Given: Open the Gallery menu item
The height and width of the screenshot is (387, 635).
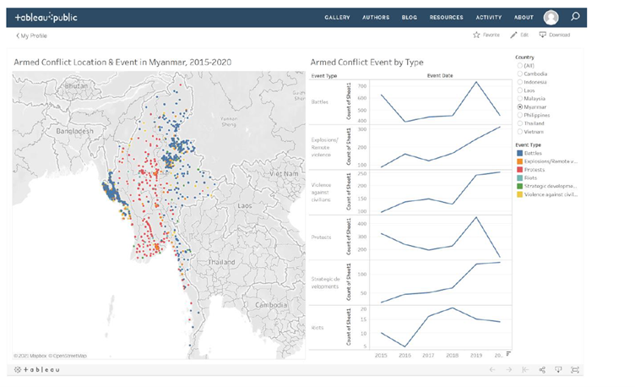Looking at the screenshot, I should 337,18.
